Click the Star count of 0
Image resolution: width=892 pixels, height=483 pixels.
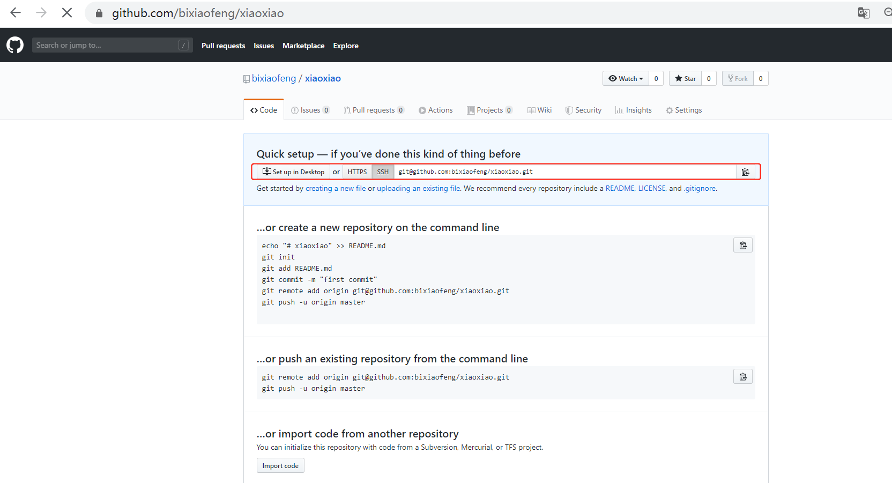[709, 79]
